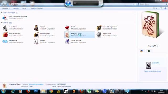The image size is (168, 94).
Task: Launch Internet Explorer from the taskbar
Action: pyautogui.click(x=13, y=91)
